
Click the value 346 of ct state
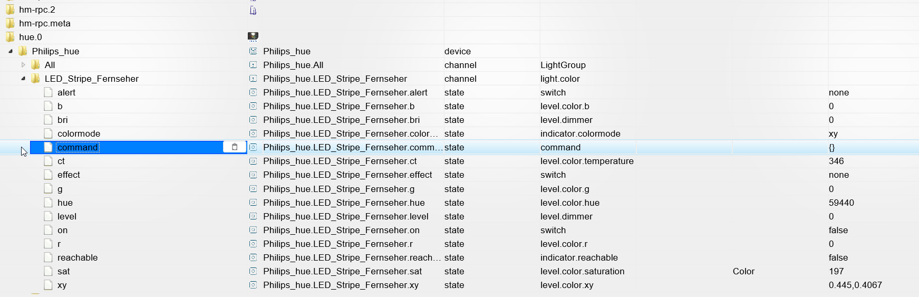click(836, 161)
